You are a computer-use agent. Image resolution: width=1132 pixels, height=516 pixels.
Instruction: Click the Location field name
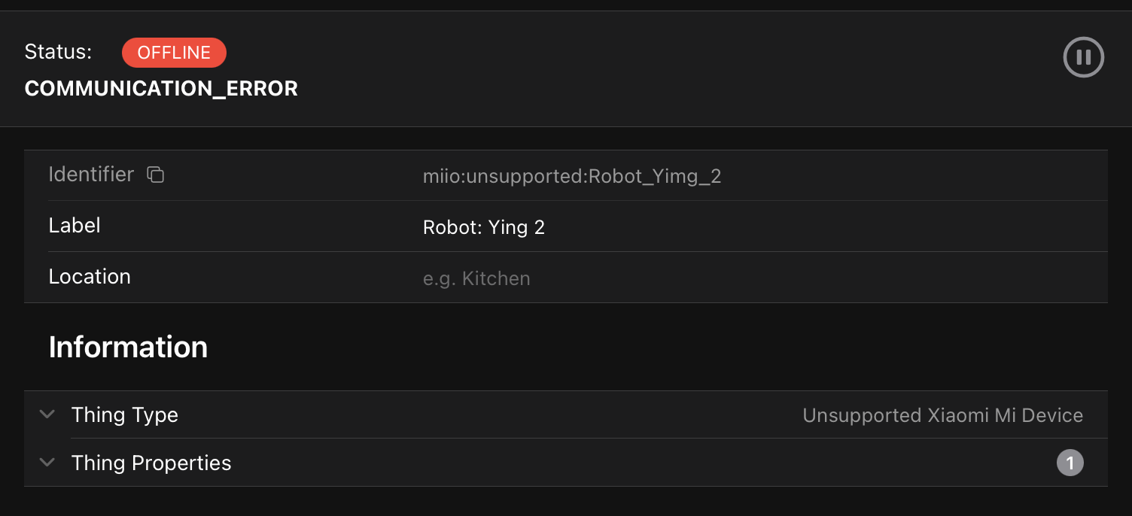[x=90, y=277]
